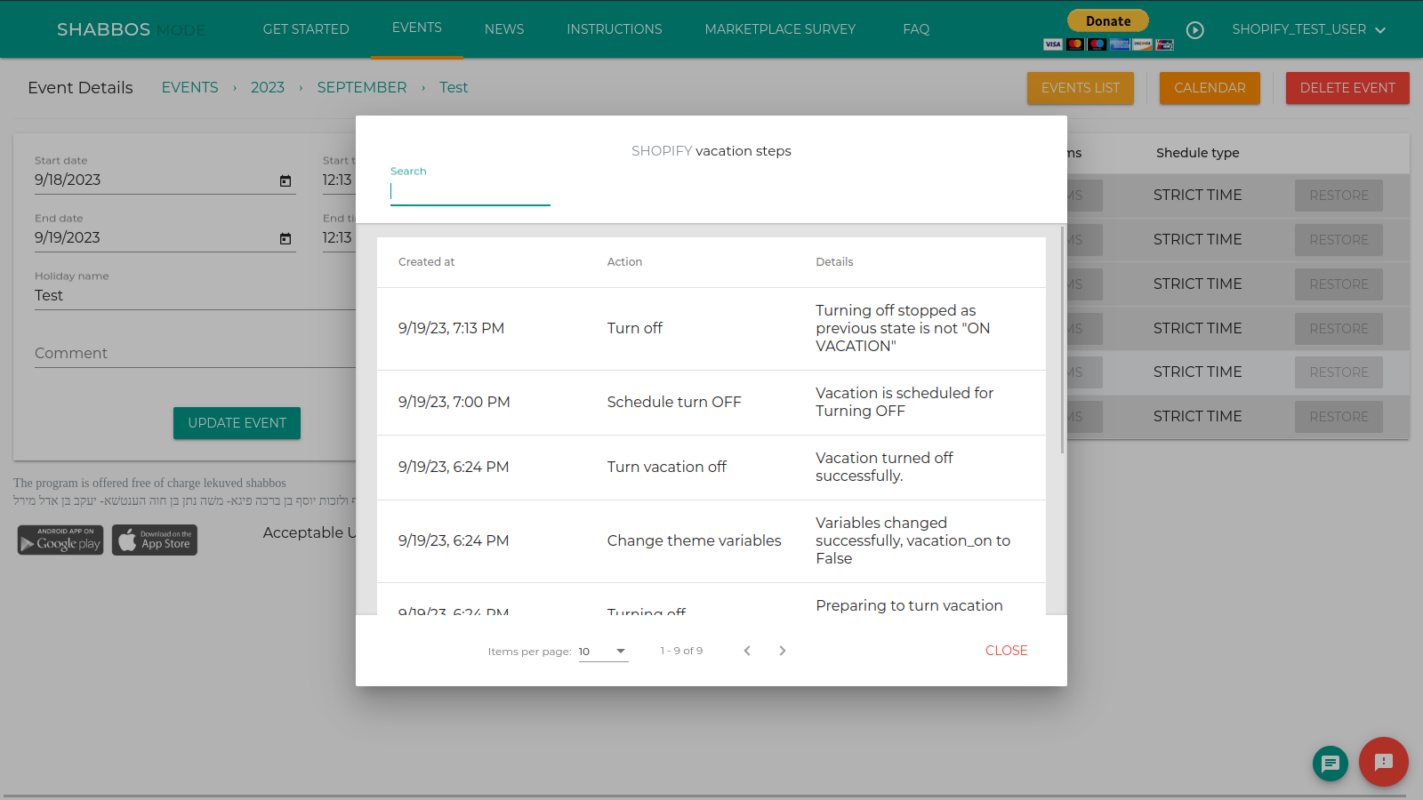Open the start date calendar picker icon
The image size is (1423, 800).
(285, 180)
